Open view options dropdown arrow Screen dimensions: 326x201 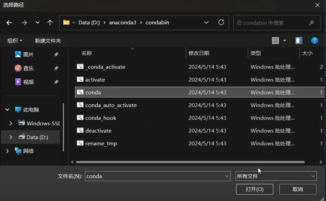click(284, 40)
